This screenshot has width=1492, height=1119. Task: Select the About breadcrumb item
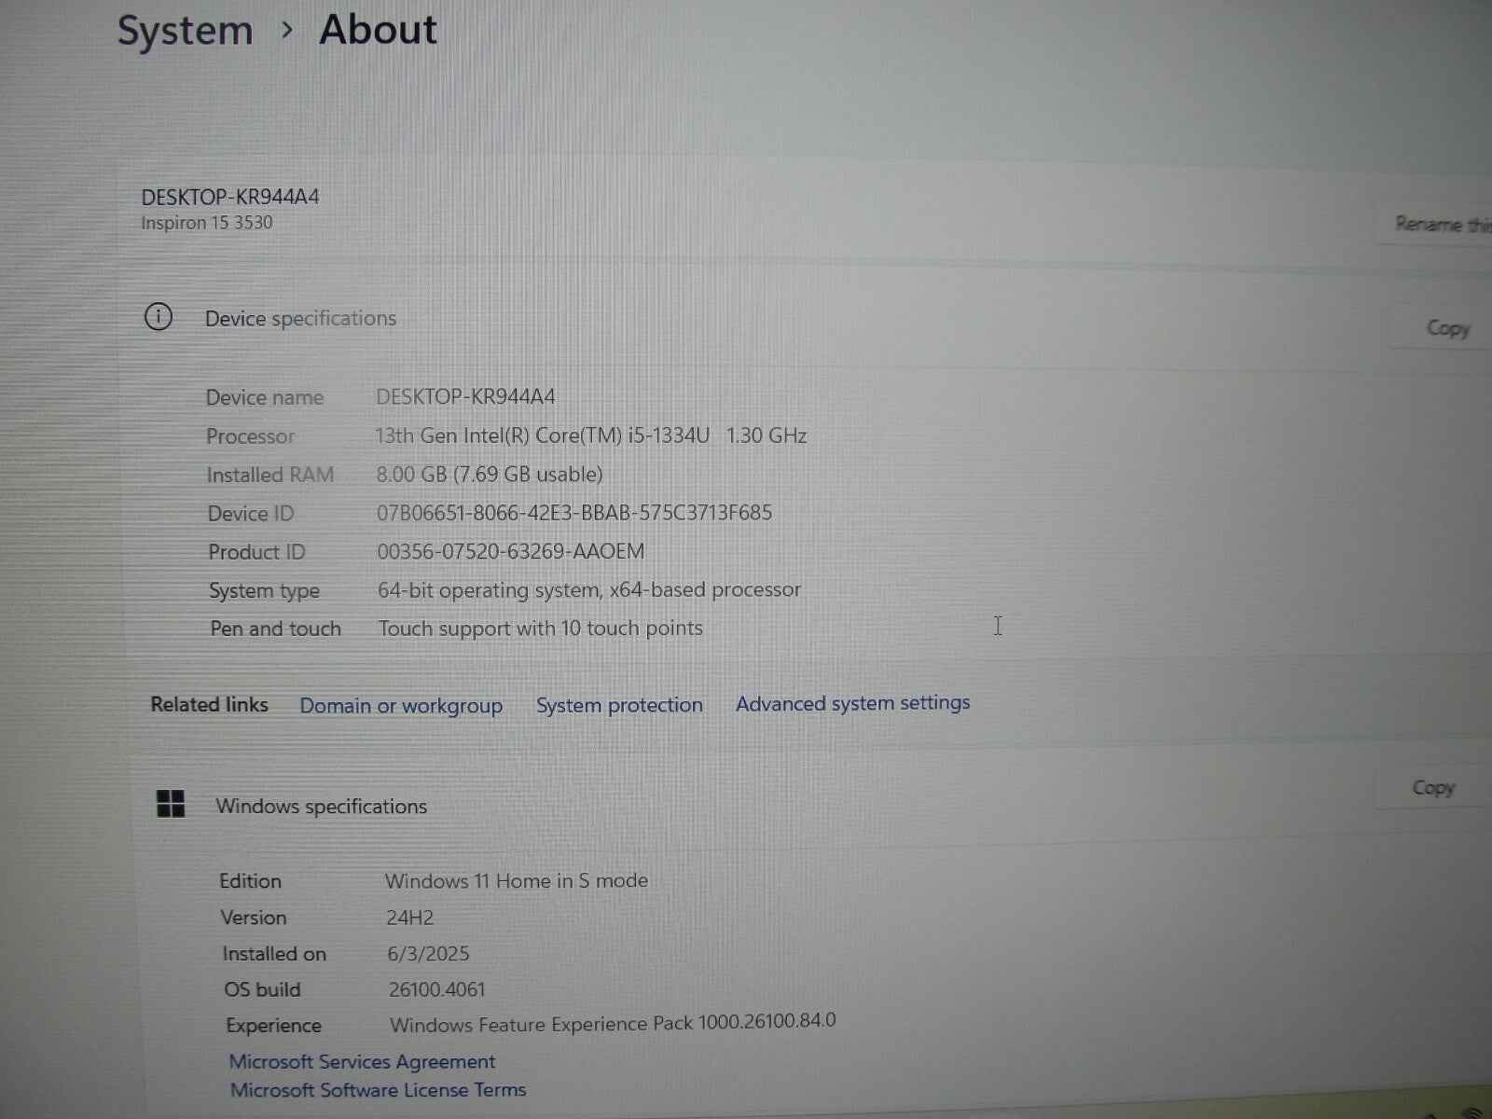[x=377, y=30]
